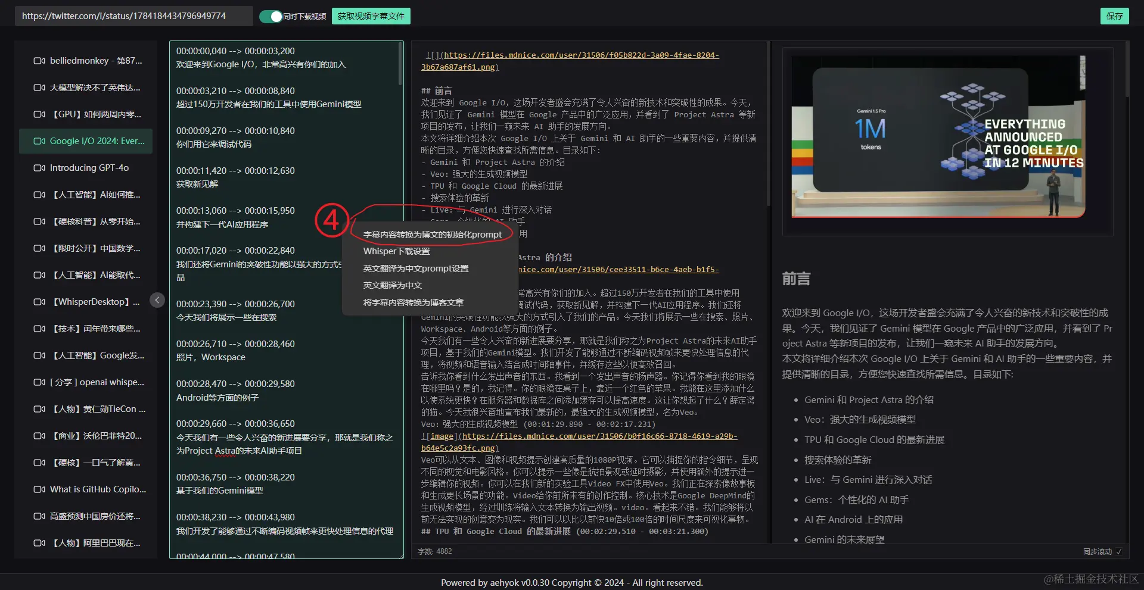Viewport: 1144px width, 590px height.
Task: Click subtitle line 照片, Workspace
Action: (211, 357)
